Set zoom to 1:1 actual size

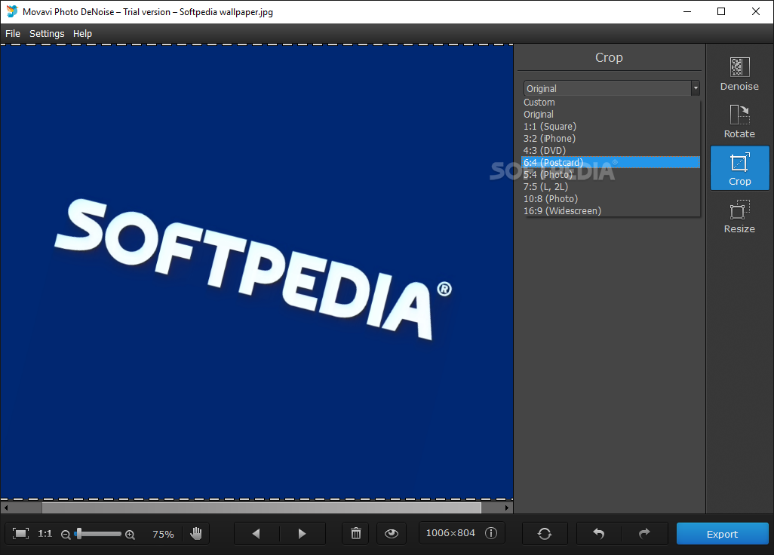(45, 533)
